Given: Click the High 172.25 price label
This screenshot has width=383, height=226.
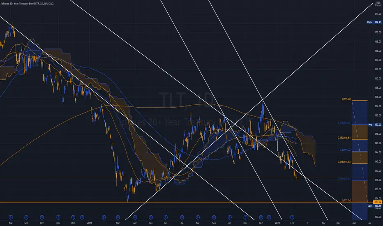Looking at the screenshot, I should click(374, 22).
